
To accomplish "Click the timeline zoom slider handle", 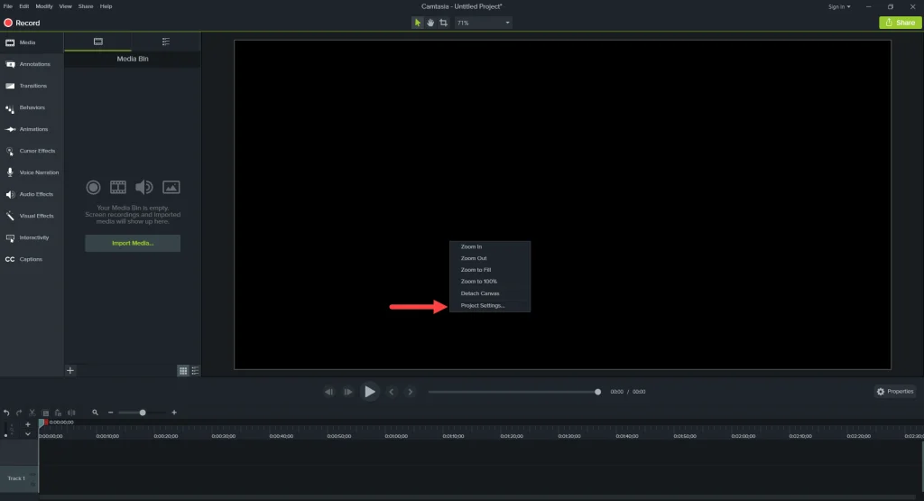I will point(143,413).
